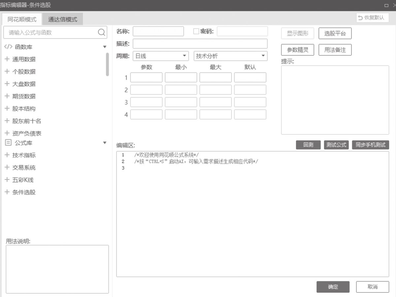This screenshot has height=297, width=396.
Task: Expand the 大盘数据 tree node
Action: 7,84
